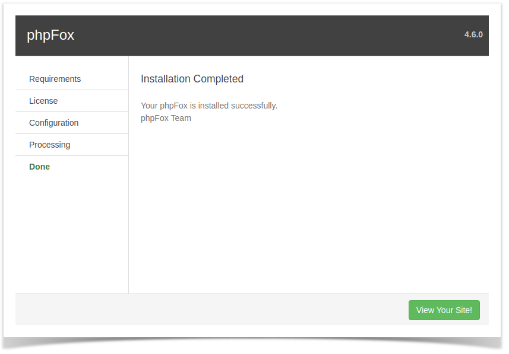
Task: Open the Requirements installer step
Action: tap(72, 79)
